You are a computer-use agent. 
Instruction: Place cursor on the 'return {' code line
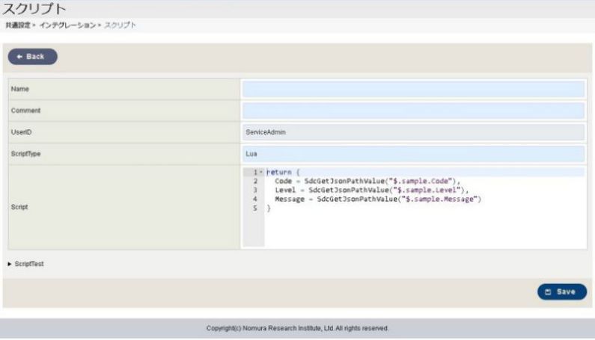click(283, 172)
